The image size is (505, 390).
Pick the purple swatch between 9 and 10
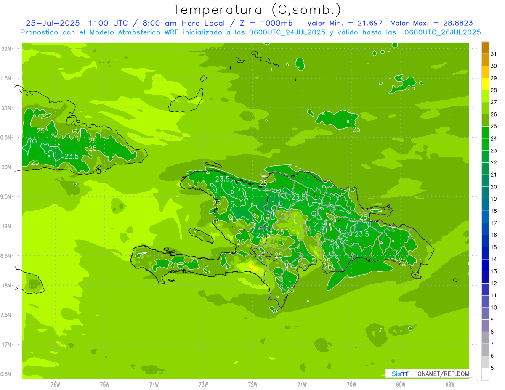point(485,313)
